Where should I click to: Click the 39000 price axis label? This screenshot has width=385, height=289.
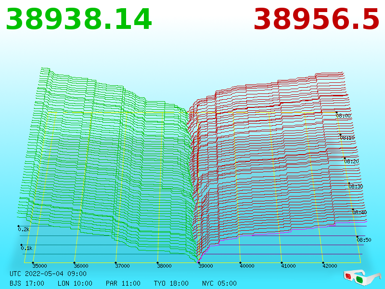[x=205, y=266]
